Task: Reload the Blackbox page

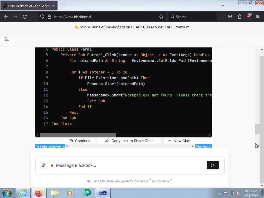Action: pos(25,17)
